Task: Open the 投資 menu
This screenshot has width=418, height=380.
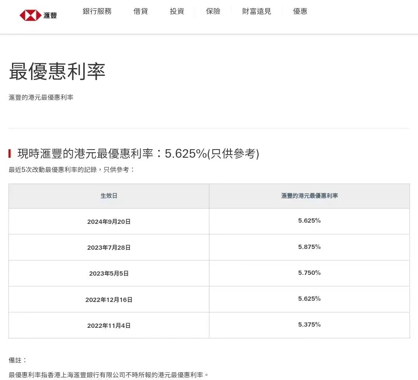Action: pyautogui.click(x=177, y=11)
